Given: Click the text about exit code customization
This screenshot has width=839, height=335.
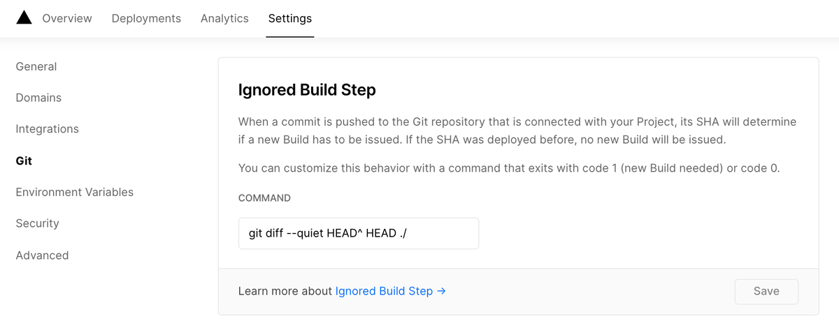Looking at the screenshot, I should [x=509, y=168].
